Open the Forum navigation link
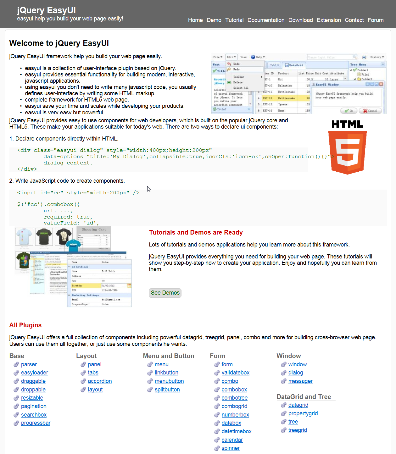The image size is (396, 454). coord(376,20)
